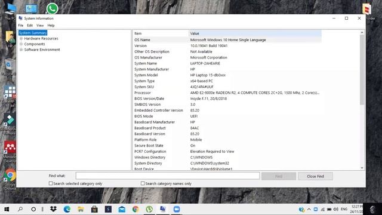This screenshot has width=382, height=215.
Task: Focus the Find what text field
Action: (x=168, y=176)
